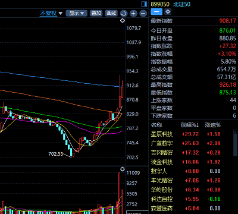238x214 pixels.
Task: Click the blue minus button under 899050
Action: click(156, 12)
